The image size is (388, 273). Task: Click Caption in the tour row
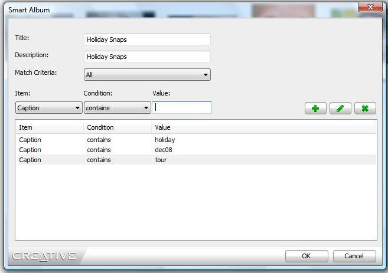pos(30,160)
